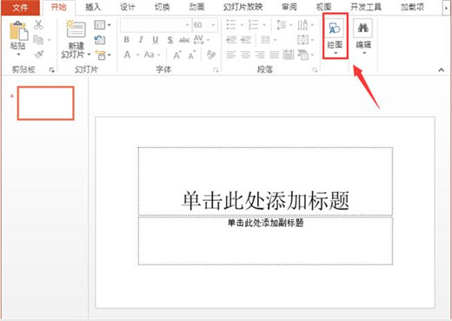Screen dimensions: 452x321
Task: Expand the Drawing (绘图) dropdown arrow
Action: pyautogui.click(x=336, y=53)
